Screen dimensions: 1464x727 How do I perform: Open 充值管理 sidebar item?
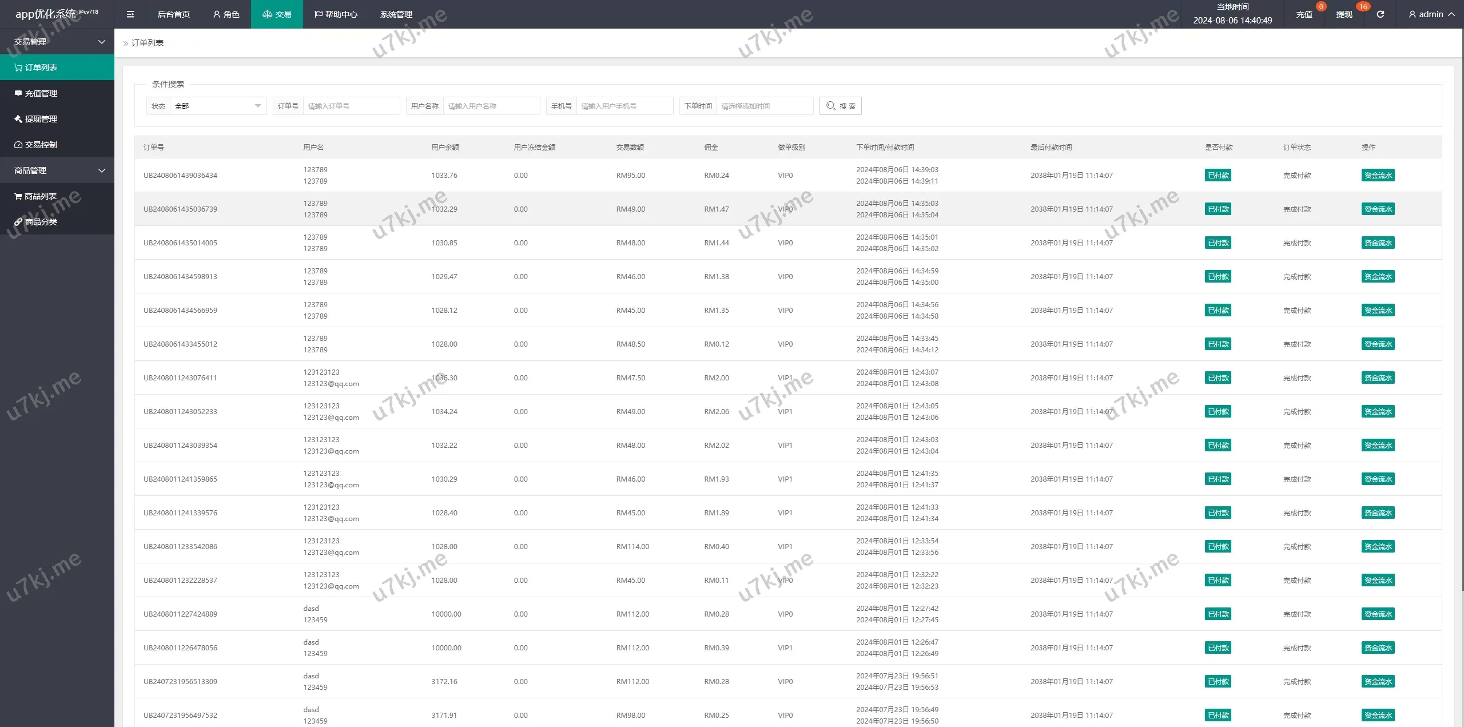pos(40,93)
